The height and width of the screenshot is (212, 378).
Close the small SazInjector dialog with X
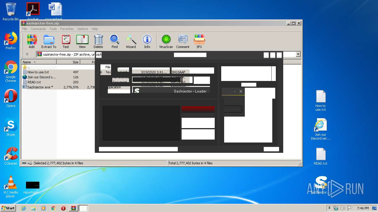pyautogui.click(x=241, y=92)
